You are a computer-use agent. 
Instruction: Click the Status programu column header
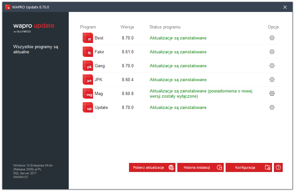pyautogui.click(x=165, y=27)
